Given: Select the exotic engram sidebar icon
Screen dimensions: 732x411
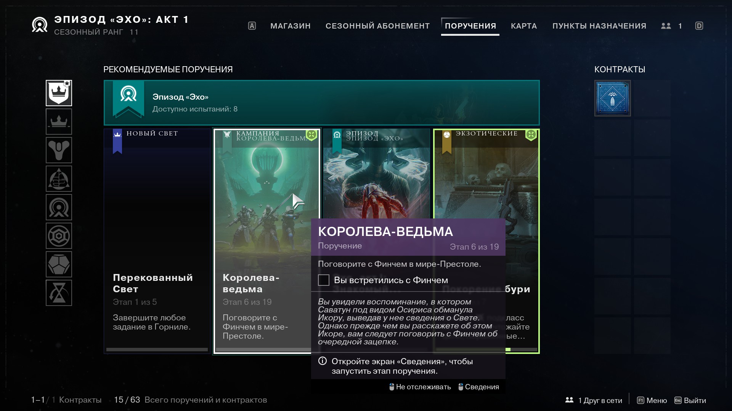Looking at the screenshot, I should click(59, 264).
